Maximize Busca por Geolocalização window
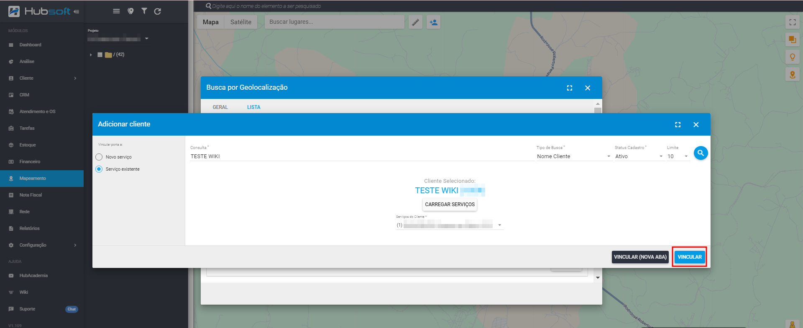Screen dimensions: 803x328 [569, 88]
